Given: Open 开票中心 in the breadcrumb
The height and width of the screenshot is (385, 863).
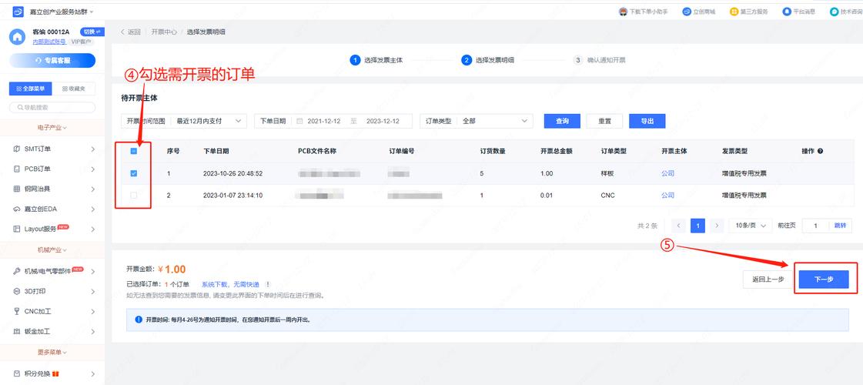Looking at the screenshot, I should pos(164,32).
